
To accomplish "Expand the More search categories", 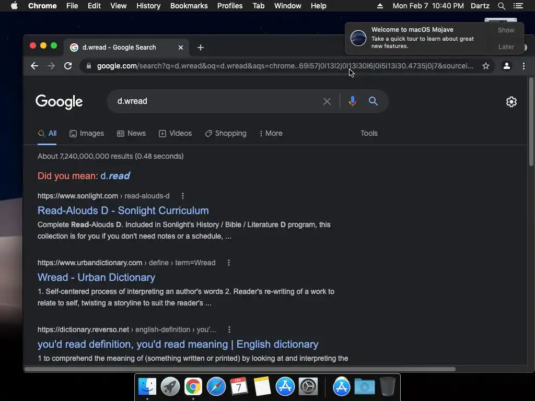I will pyautogui.click(x=271, y=133).
